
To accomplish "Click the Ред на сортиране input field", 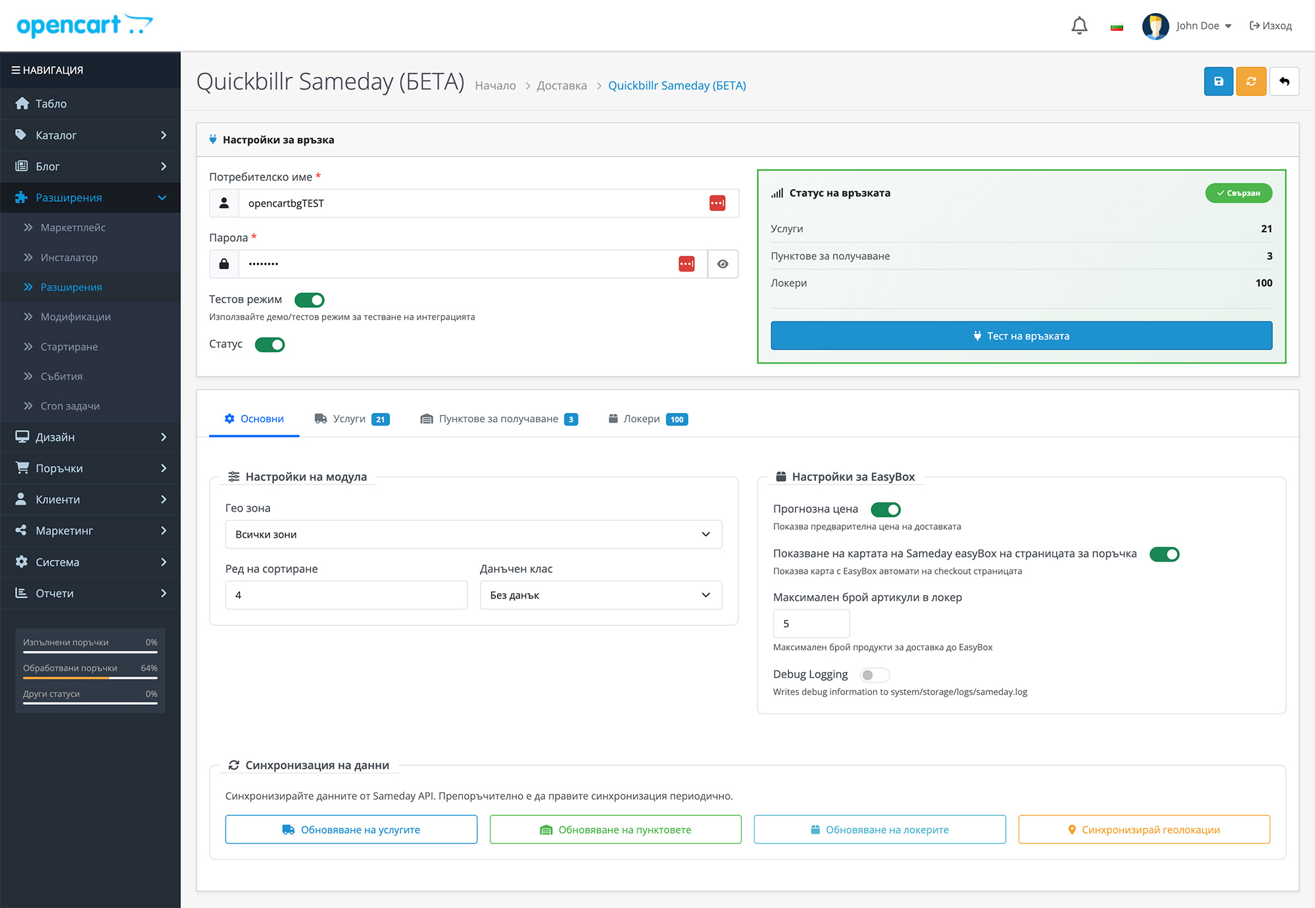I will click(x=346, y=595).
